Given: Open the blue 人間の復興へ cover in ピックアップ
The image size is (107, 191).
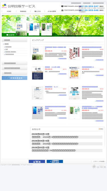Looking at the screenshot, I should [x=38, y=113].
